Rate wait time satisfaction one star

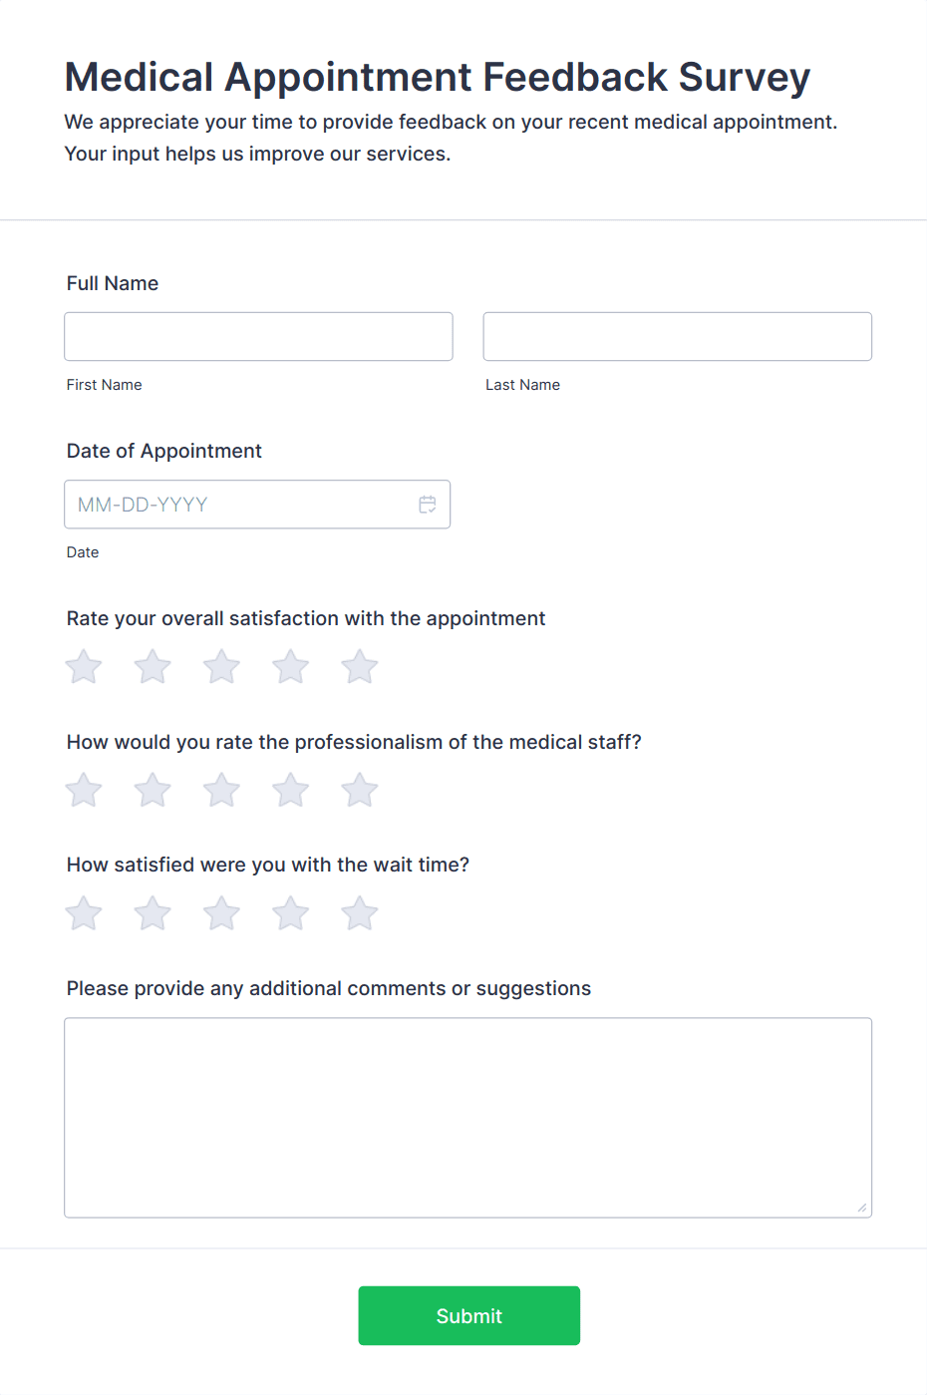pos(83,912)
